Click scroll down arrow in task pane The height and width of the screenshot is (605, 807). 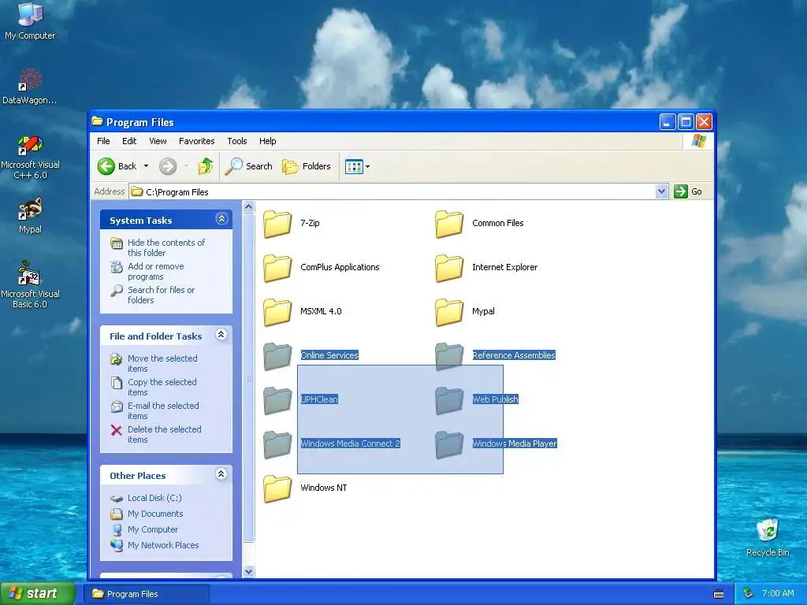point(248,572)
